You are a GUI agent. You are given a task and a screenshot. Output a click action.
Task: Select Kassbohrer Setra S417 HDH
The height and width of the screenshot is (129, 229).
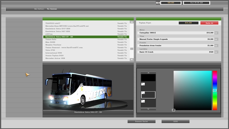coord(86,31)
